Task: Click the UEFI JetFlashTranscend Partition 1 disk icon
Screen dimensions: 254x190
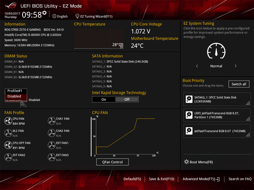Action: pos(189,115)
